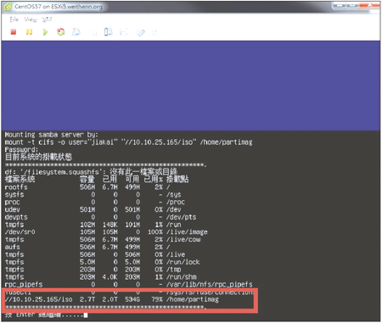Viewport: 382px width, 323px height.
Task: Minimize the CentOS57 console window
Action: point(340,5)
